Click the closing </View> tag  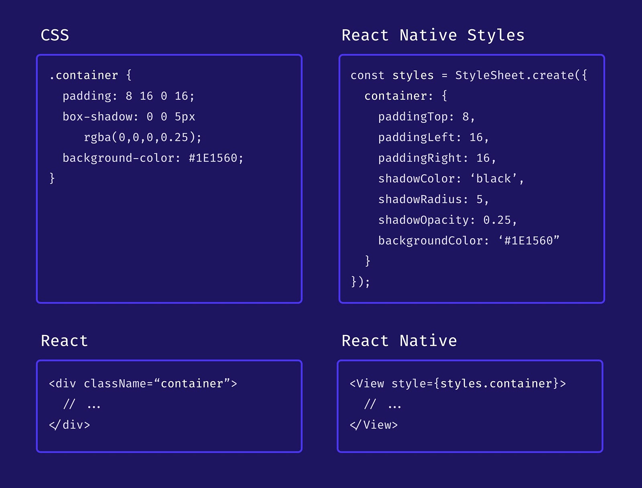pyautogui.click(x=374, y=425)
